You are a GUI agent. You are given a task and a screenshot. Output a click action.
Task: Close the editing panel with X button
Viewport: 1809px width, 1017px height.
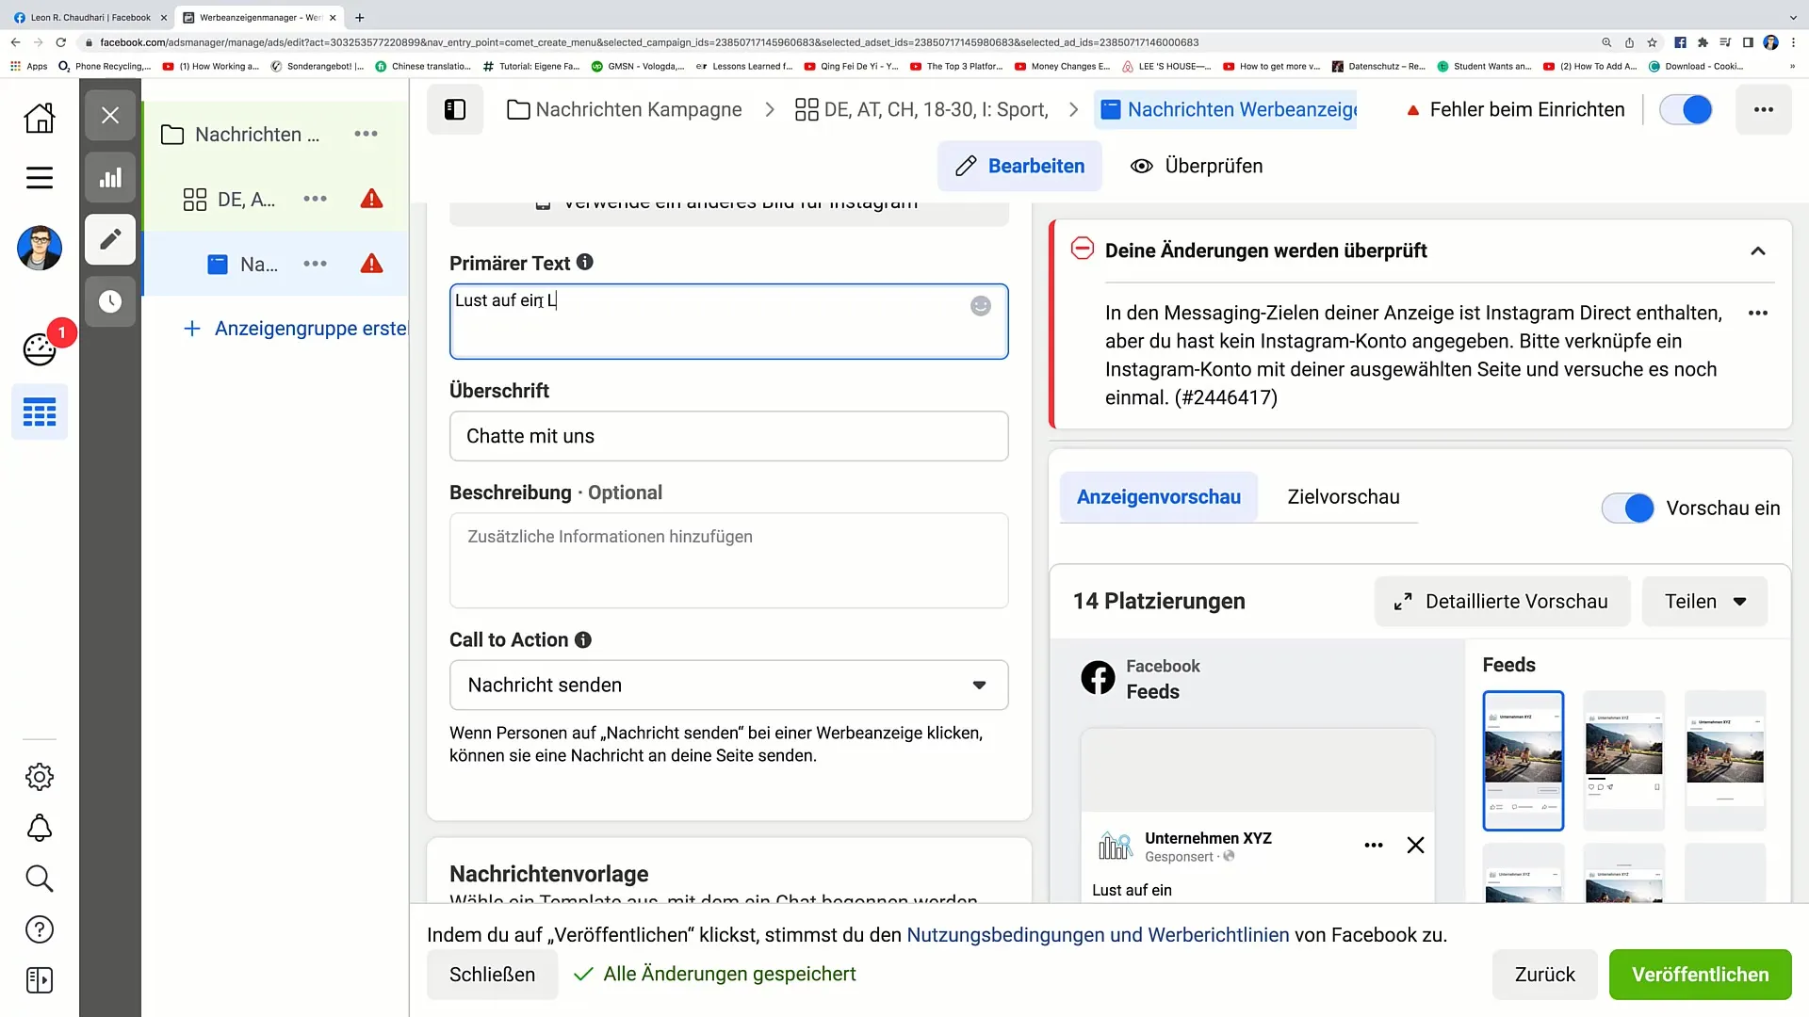(x=110, y=116)
